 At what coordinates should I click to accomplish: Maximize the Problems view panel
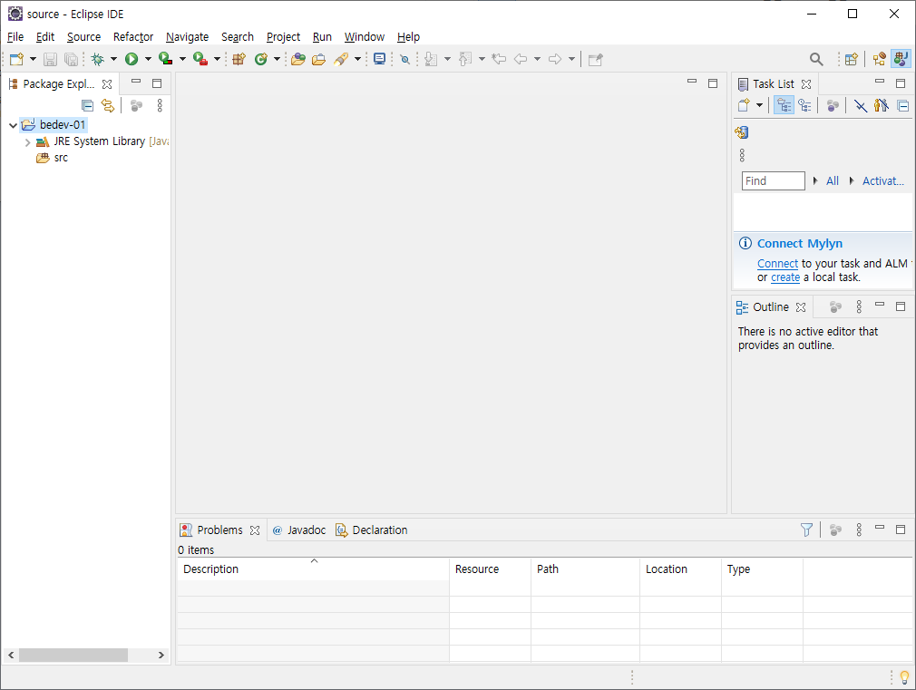901,530
